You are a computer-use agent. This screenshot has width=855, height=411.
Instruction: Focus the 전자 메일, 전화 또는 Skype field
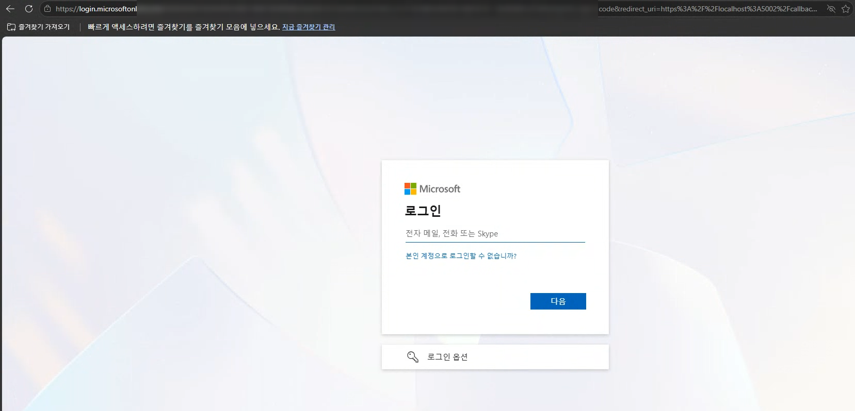coord(495,234)
